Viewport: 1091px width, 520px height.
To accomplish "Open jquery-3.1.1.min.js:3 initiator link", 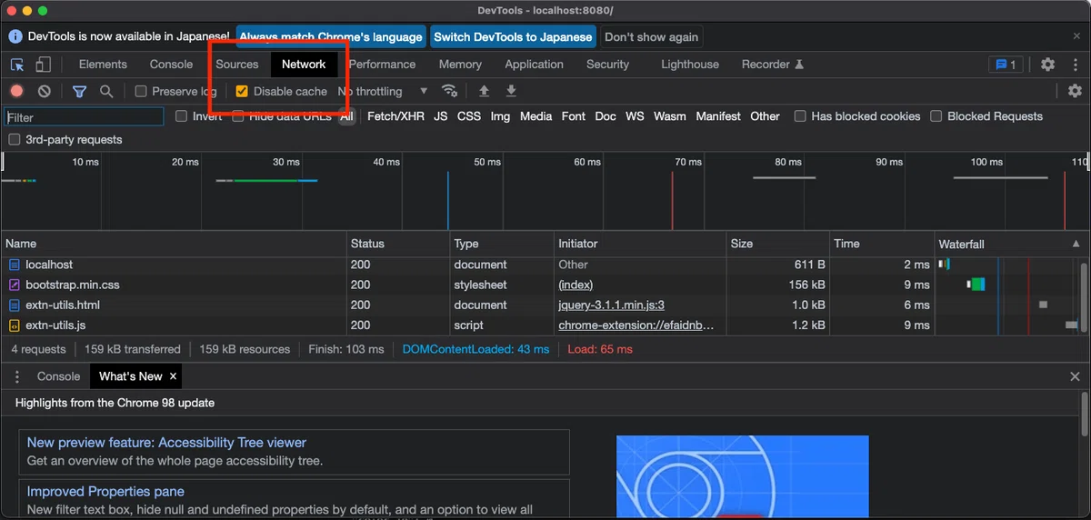I will click(611, 305).
